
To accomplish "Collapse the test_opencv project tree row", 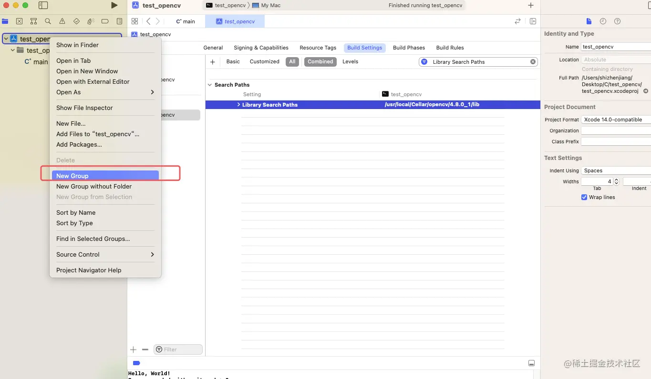I will click(x=6, y=39).
